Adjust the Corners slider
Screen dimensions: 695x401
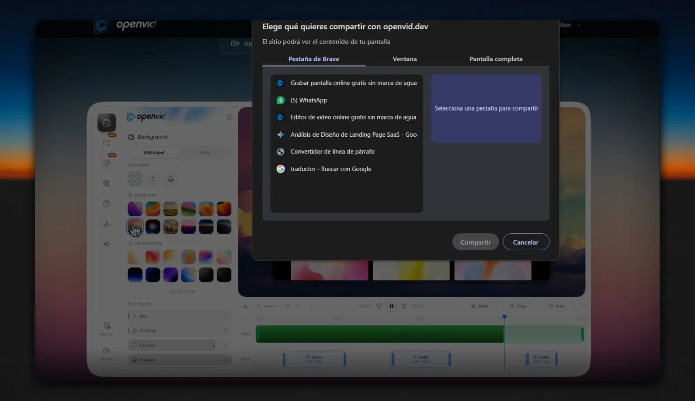179,345
